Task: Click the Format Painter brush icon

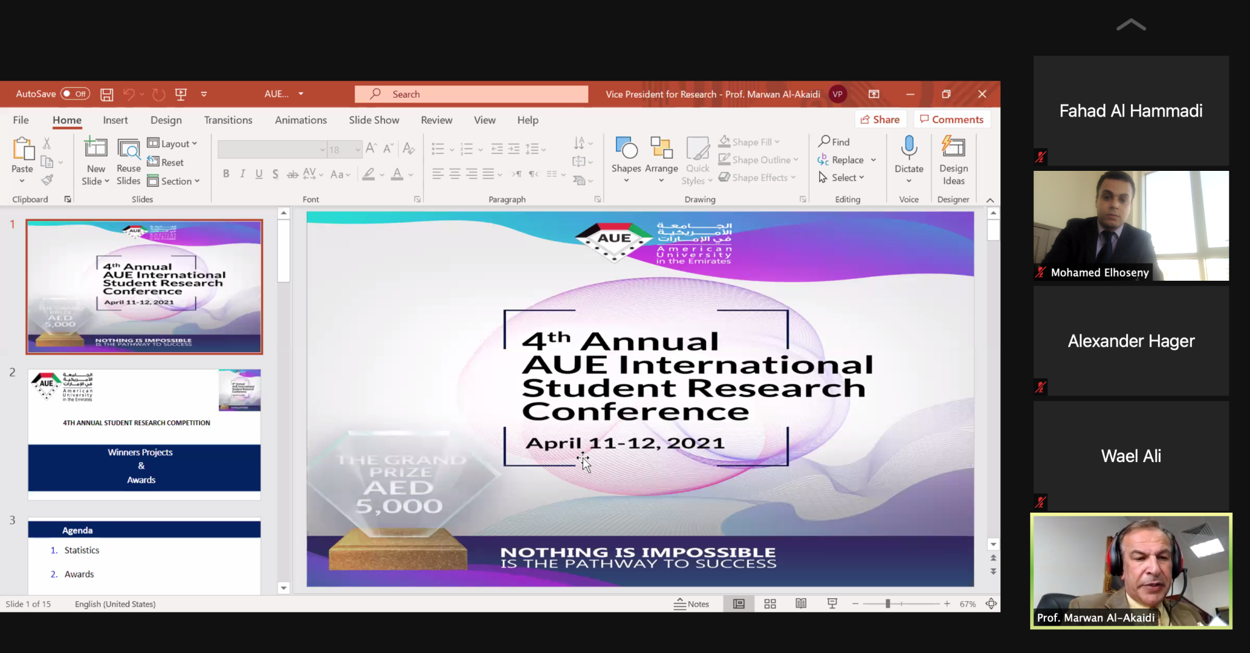Action: [x=47, y=180]
